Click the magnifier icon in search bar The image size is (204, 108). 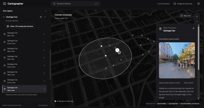(x=54, y=4)
